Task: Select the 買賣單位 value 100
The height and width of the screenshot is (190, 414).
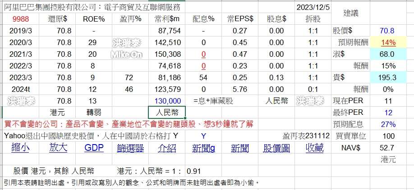Action: (x=389, y=136)
